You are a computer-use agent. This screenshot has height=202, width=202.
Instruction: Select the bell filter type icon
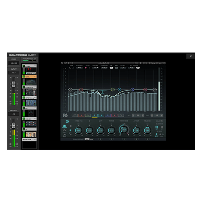[70, 131]
